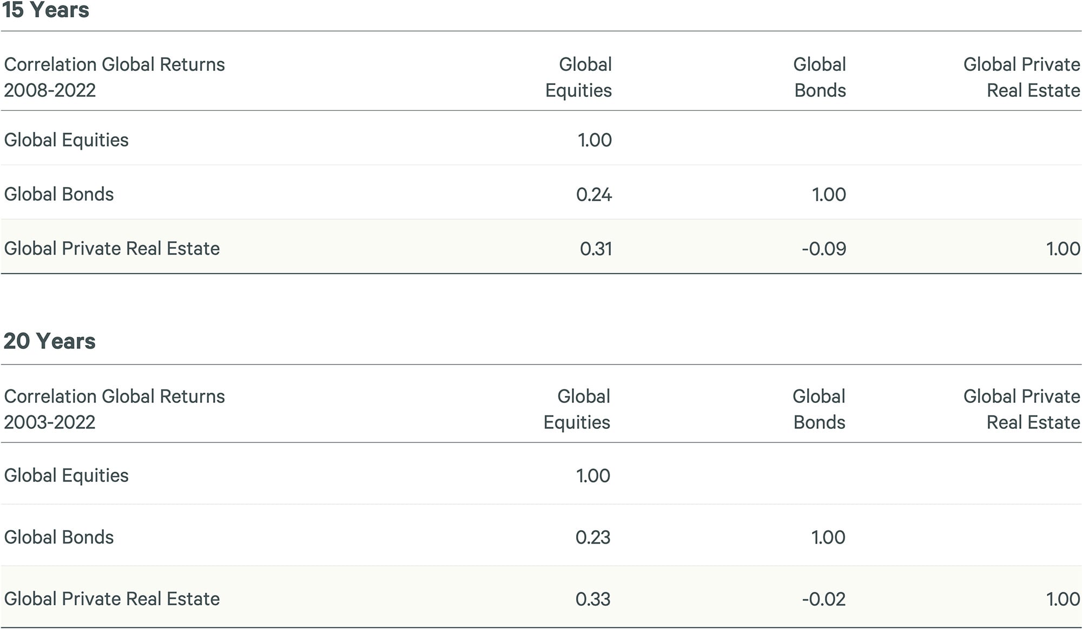Select the 0.31 correlation value
Viewport: 1083px width, 629px height.
point(596,249)
